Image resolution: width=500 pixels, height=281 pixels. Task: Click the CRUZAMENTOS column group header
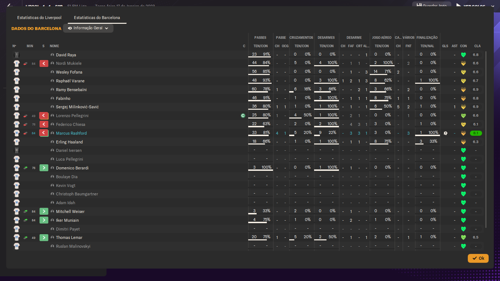click(x=301, y=38)
